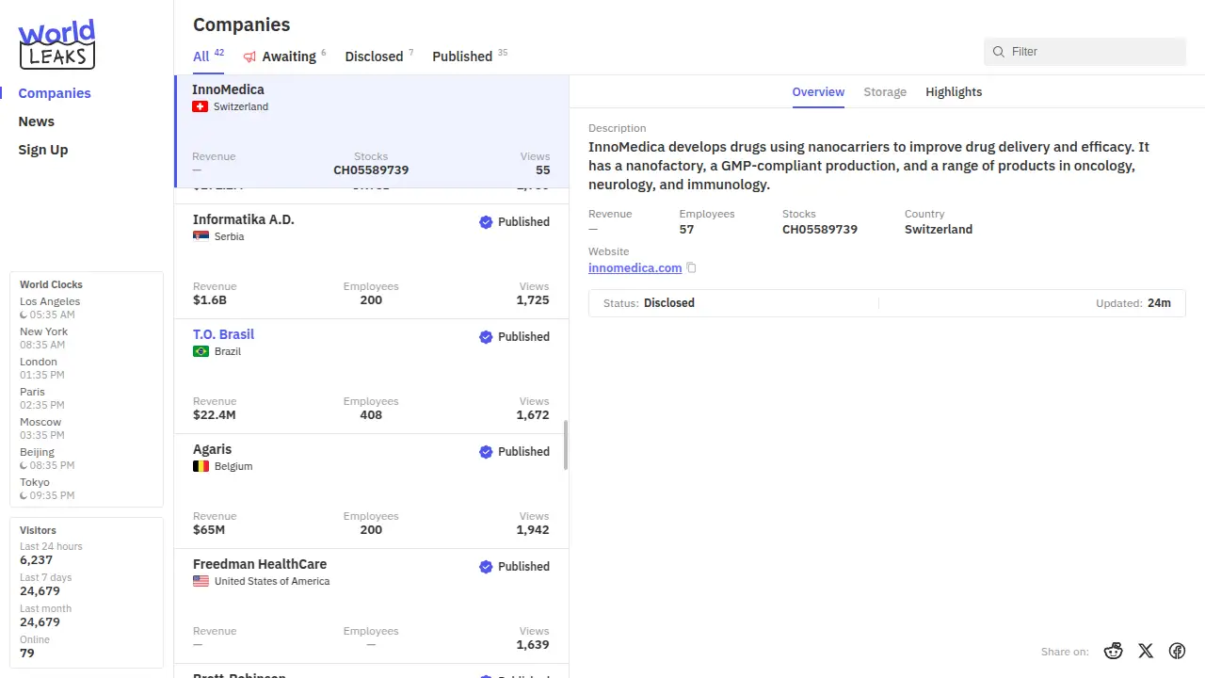This screenshot has width=1205, height=678.
Task: Share on Facebook icon
Action: pos(1177,651)
